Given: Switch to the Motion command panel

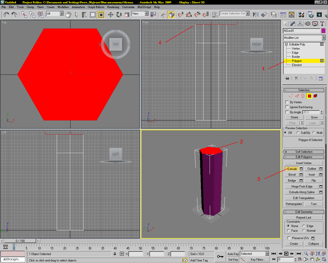Looking at the screenshot, I should point(307,24).
